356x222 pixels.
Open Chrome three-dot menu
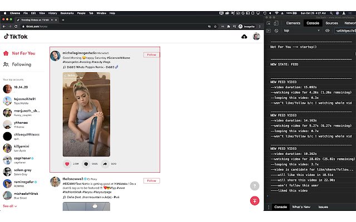pyautogui.click(x=260, y=27)
